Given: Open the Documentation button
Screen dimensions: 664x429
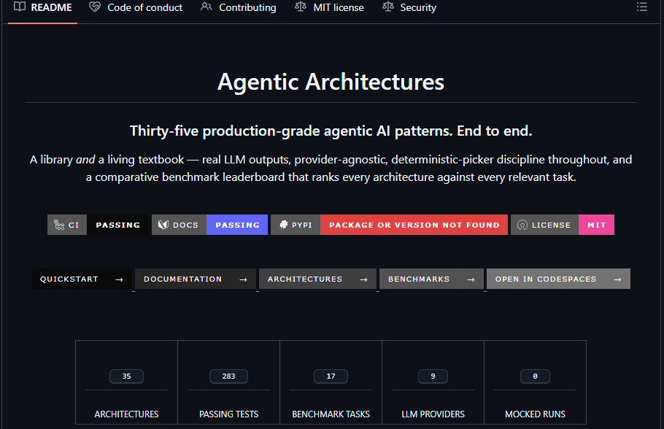Looking at the screenshot, I should (196, 279).
